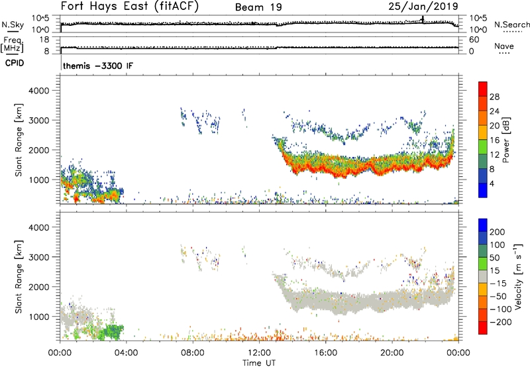Screen dimensions: 530x367
Task: Select the 'N.Sky' legend label
Action: tap(13, 25)
